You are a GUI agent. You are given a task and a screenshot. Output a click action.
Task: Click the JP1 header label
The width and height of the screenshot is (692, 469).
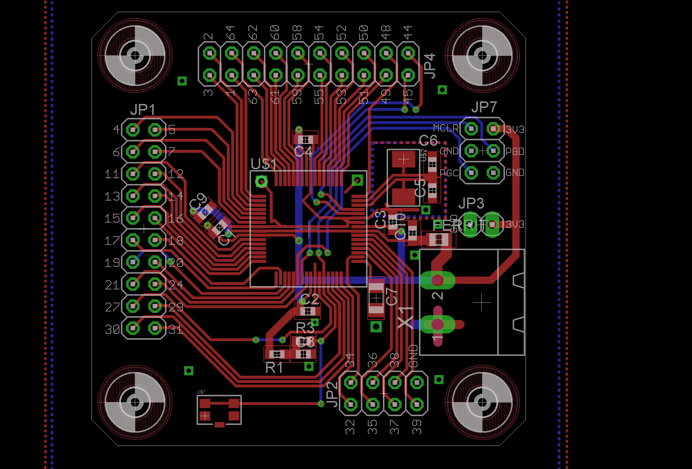click(x=143, y=109)
